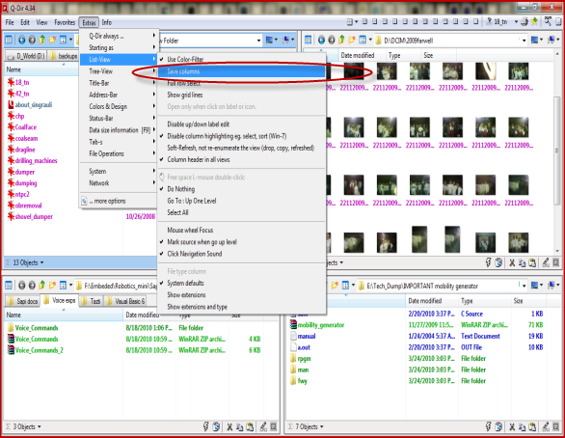Image resolution: width=565 pixels, height=438 pixels.
Task: Open the Favorites menu
Action: (65, 22)
